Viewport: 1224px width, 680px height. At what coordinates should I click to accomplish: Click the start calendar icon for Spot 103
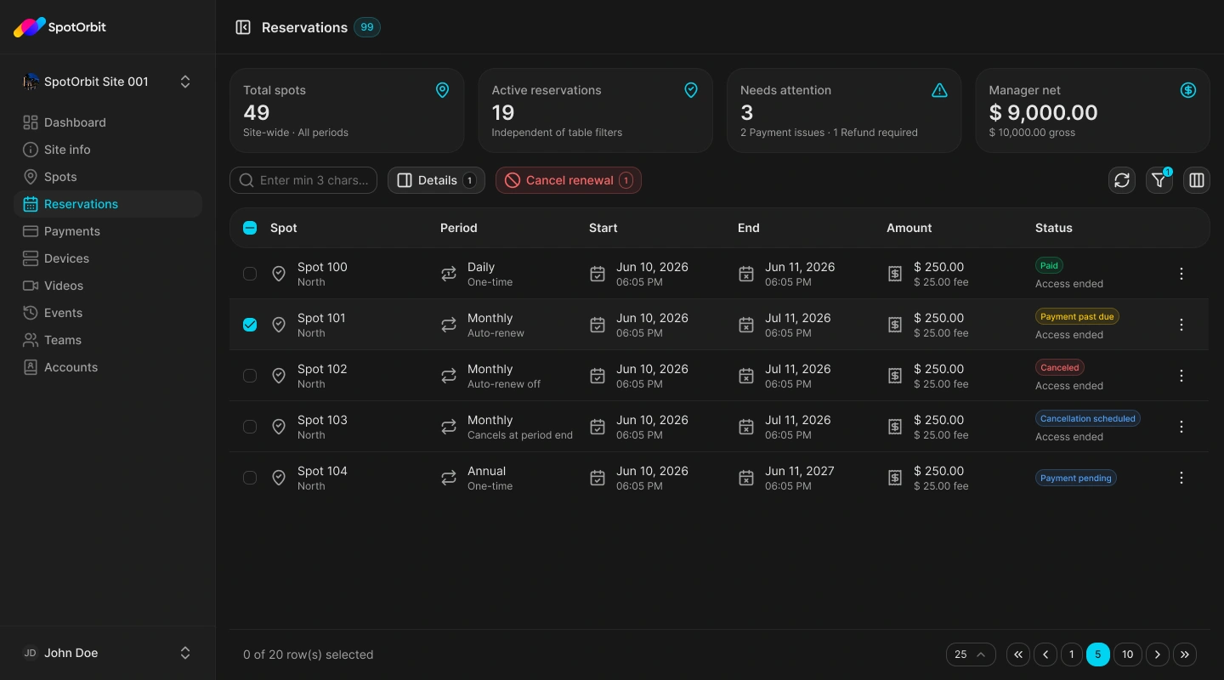[x=598, y=427]
